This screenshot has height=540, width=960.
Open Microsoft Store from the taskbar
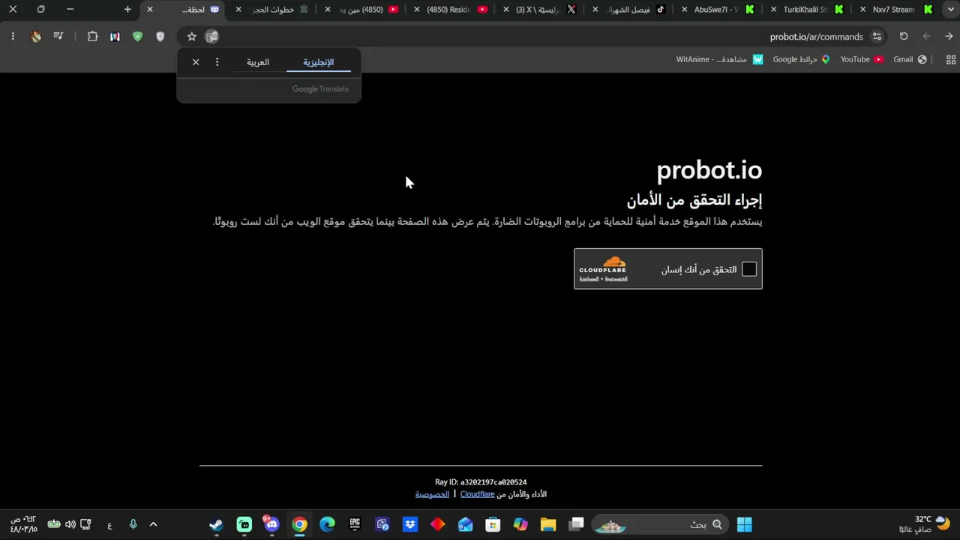click(493, 524)
